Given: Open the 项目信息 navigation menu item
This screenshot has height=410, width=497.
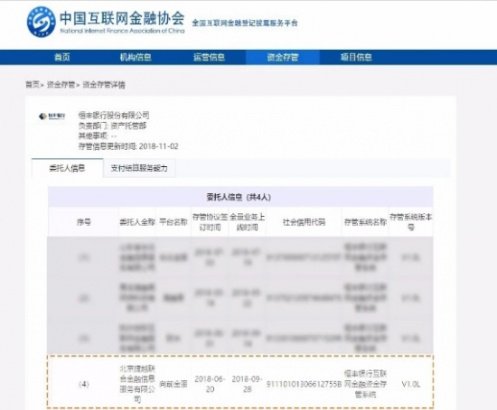Looking at the screenshot, I should 356,58.
